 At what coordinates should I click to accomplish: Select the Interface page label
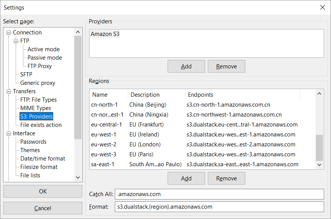[24, 133]
